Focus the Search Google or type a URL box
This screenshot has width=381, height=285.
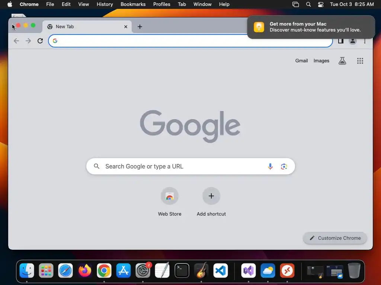(190, 166)
